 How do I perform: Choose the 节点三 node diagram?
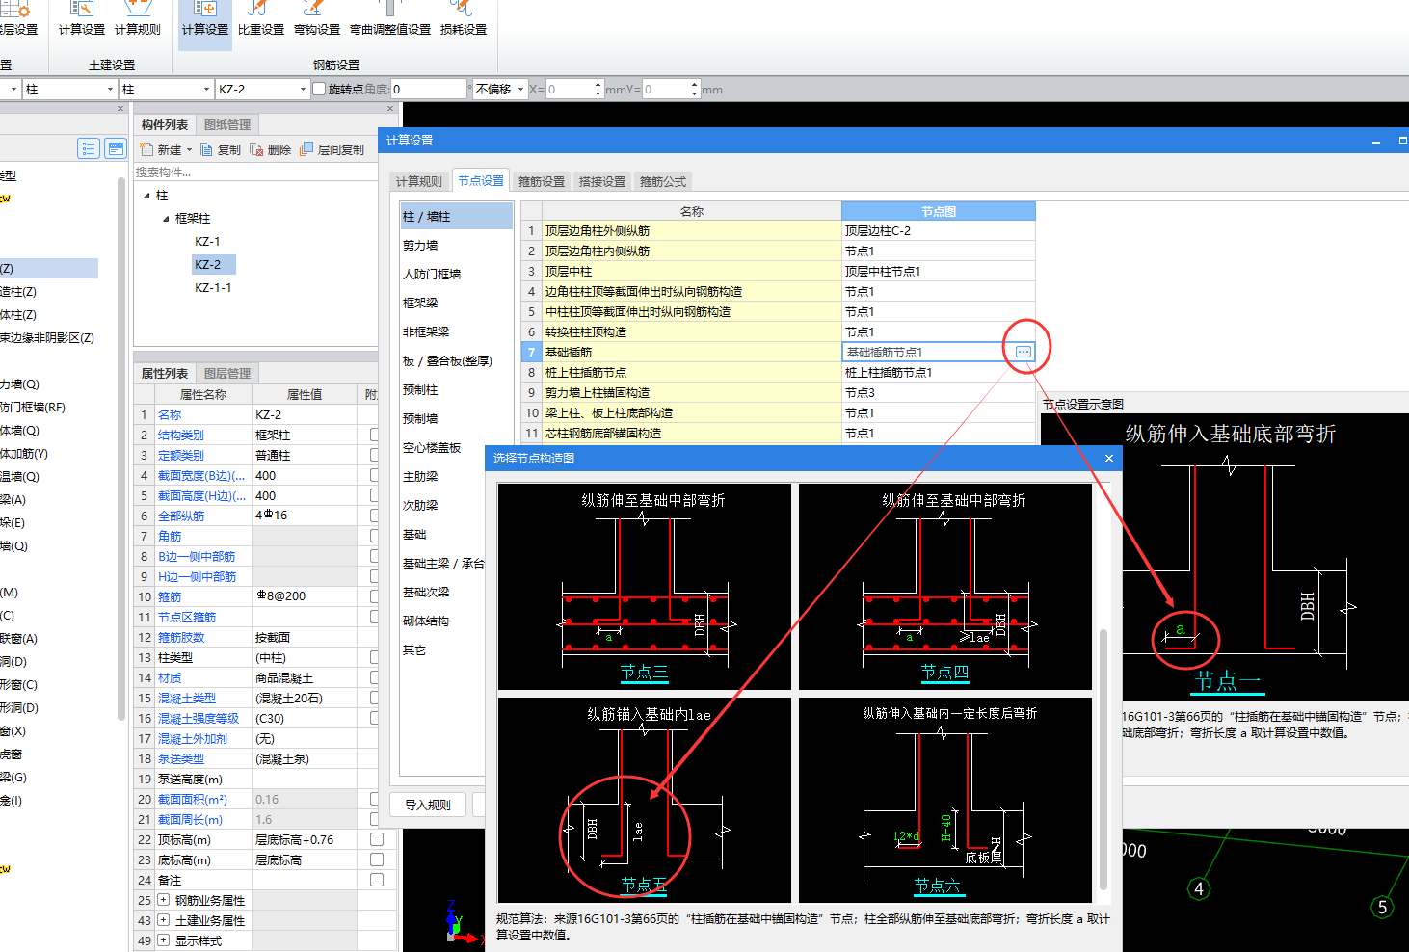tap(644, 587)
